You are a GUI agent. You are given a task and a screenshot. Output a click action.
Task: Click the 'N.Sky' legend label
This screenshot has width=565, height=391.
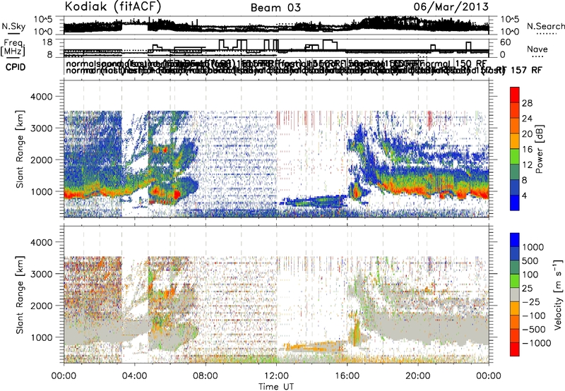coord(13,26)
